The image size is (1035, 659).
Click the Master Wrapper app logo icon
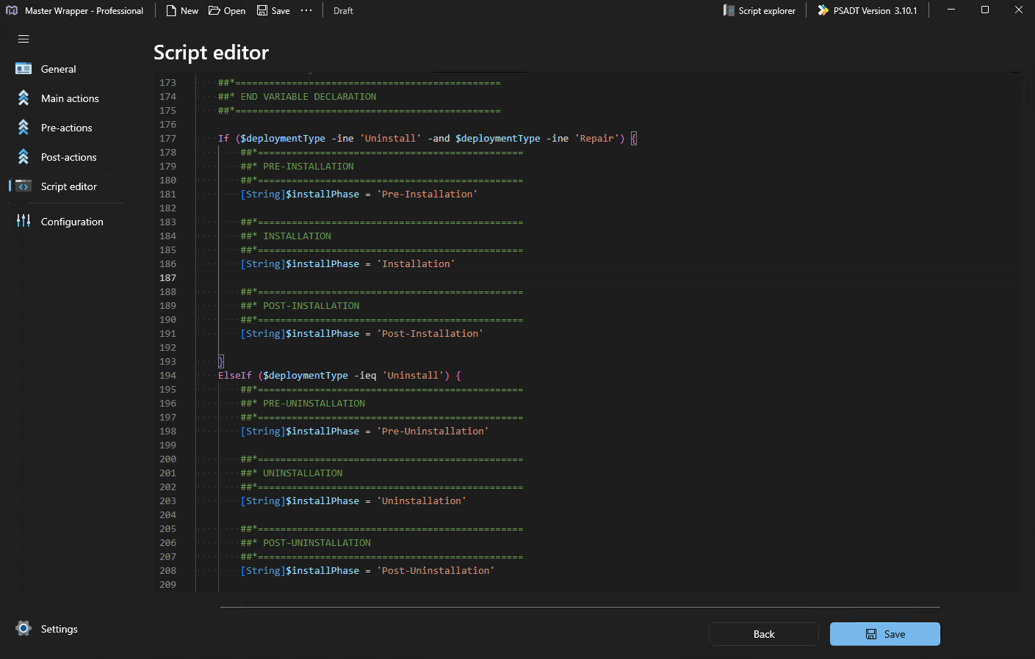coord(12,10)
